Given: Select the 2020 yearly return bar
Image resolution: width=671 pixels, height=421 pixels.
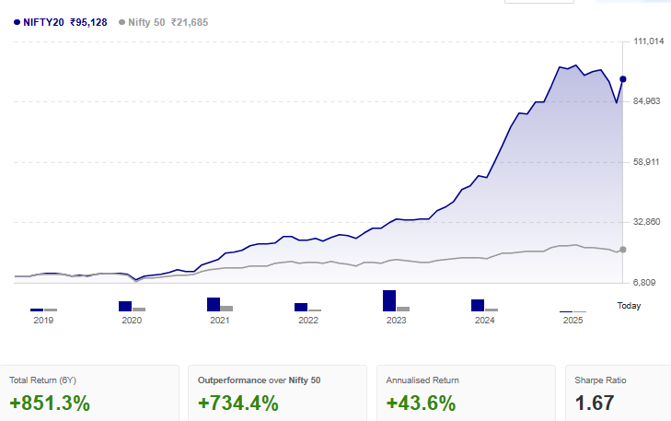Looking at the screenshot, I should tap(132, 306).
